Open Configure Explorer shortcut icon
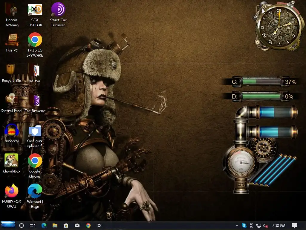This screenshot has width=306, height=230. point(35,136)
